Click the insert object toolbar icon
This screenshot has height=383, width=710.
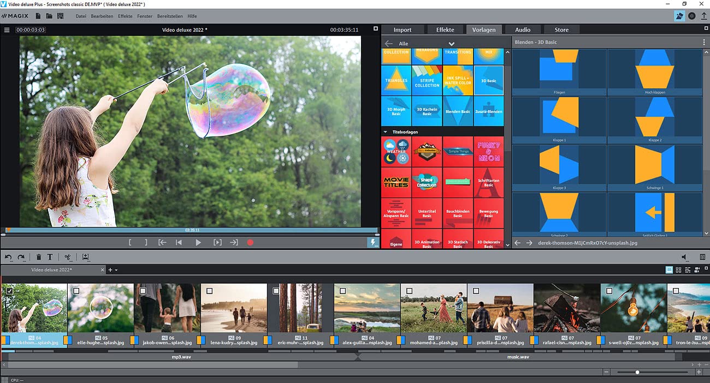coord(86,257)
